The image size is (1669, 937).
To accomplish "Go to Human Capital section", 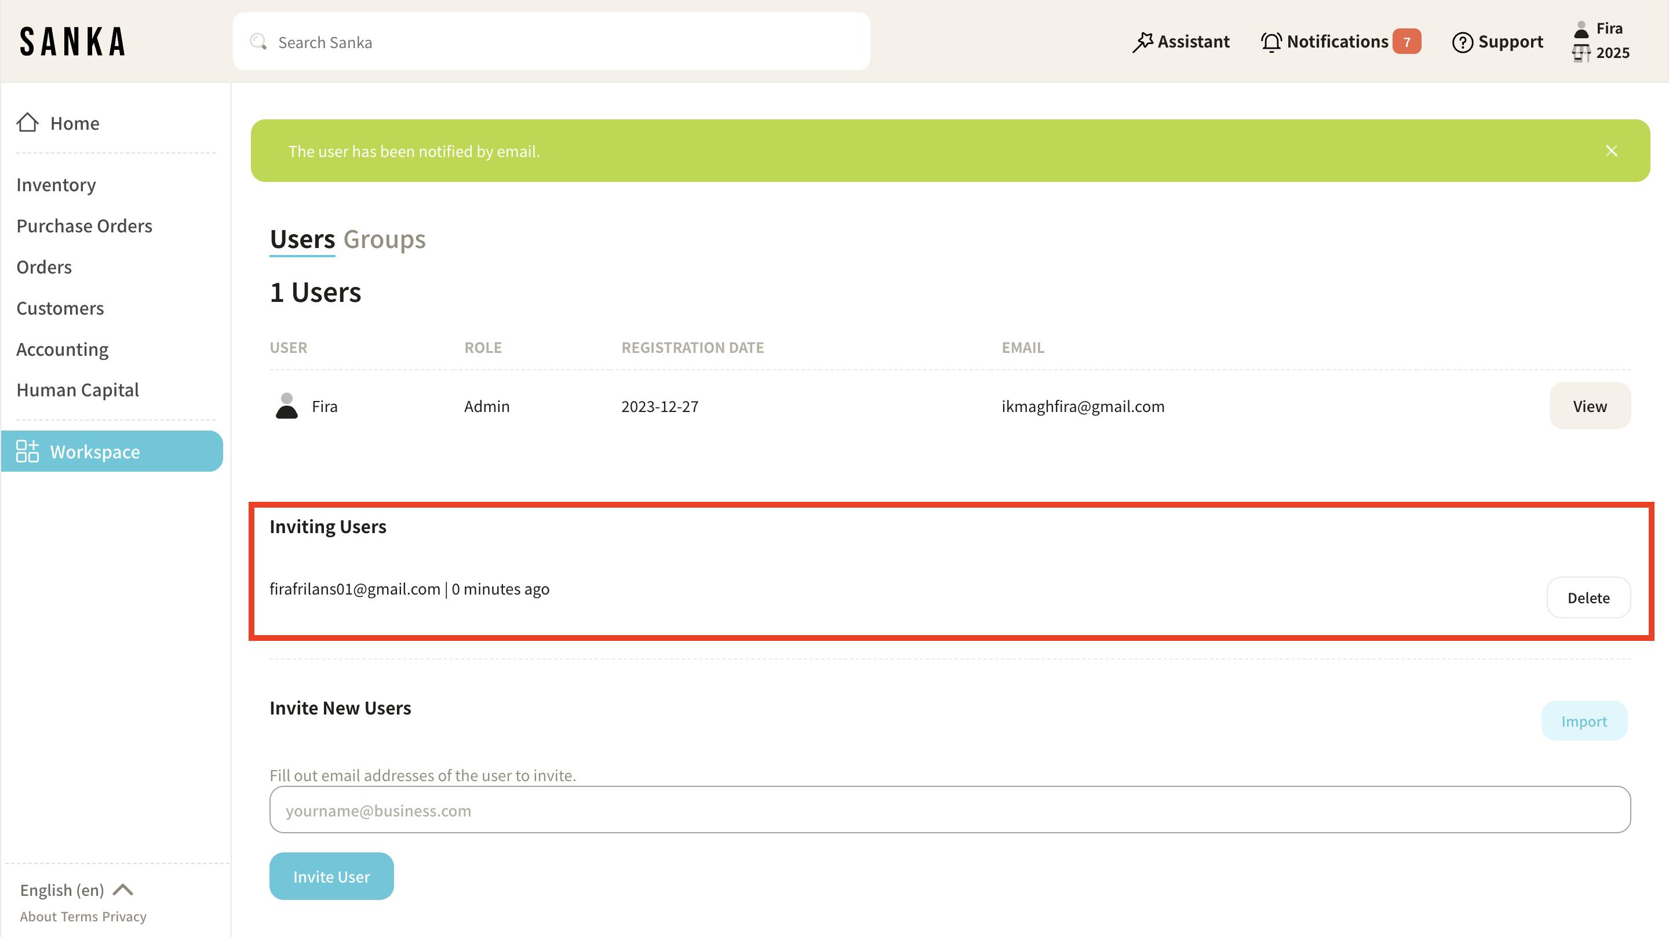I will 78,390.
